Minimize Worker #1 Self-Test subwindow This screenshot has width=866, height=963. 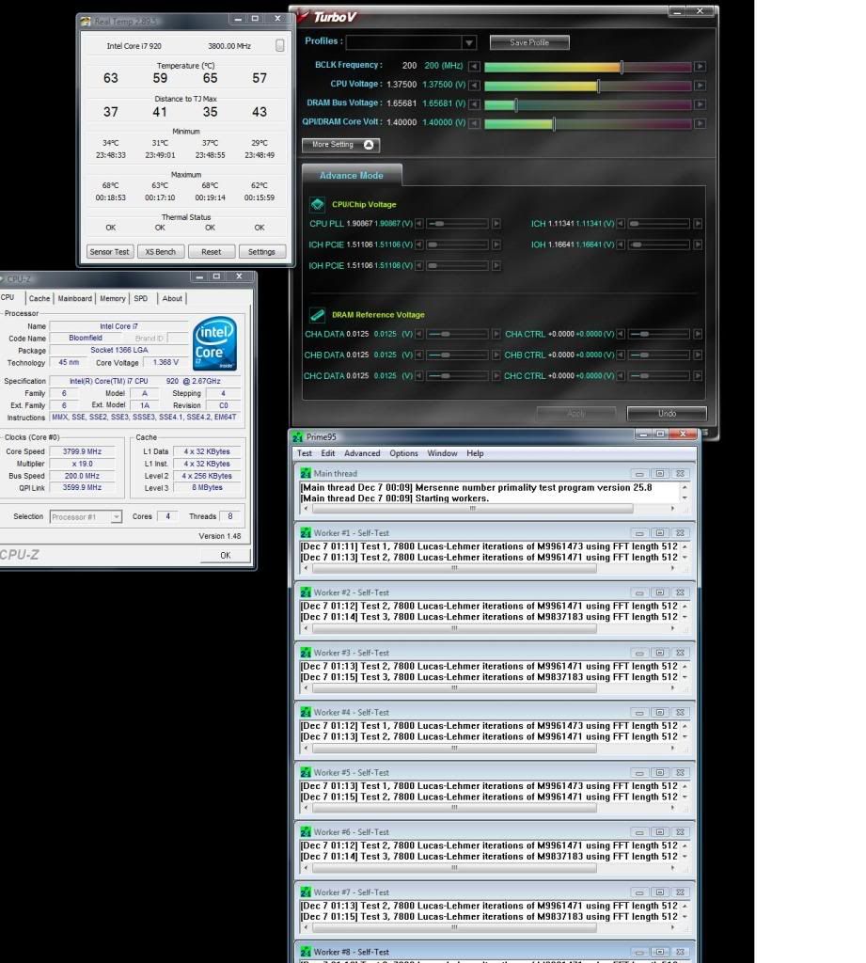(639, 533)
